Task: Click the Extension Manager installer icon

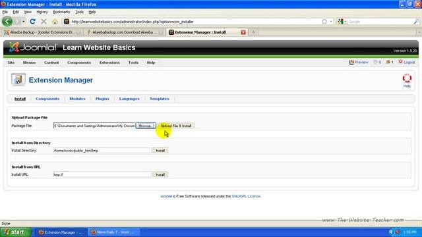Action: pyautogui.click(x=18, y=80)
